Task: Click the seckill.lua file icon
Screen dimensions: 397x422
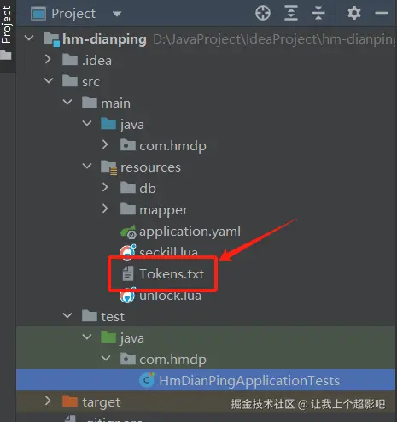Action: tap(128, 252)
